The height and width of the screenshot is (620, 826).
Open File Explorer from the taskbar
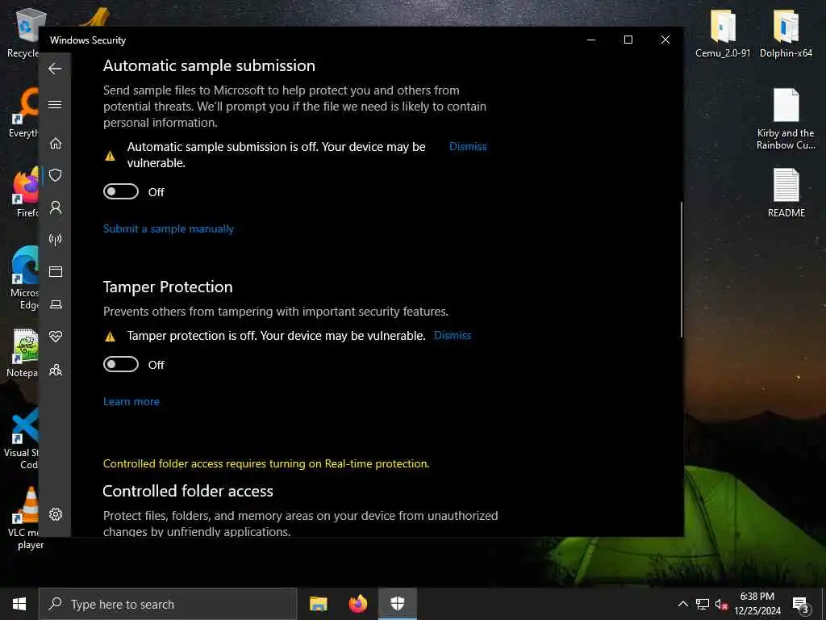[318, 604]
